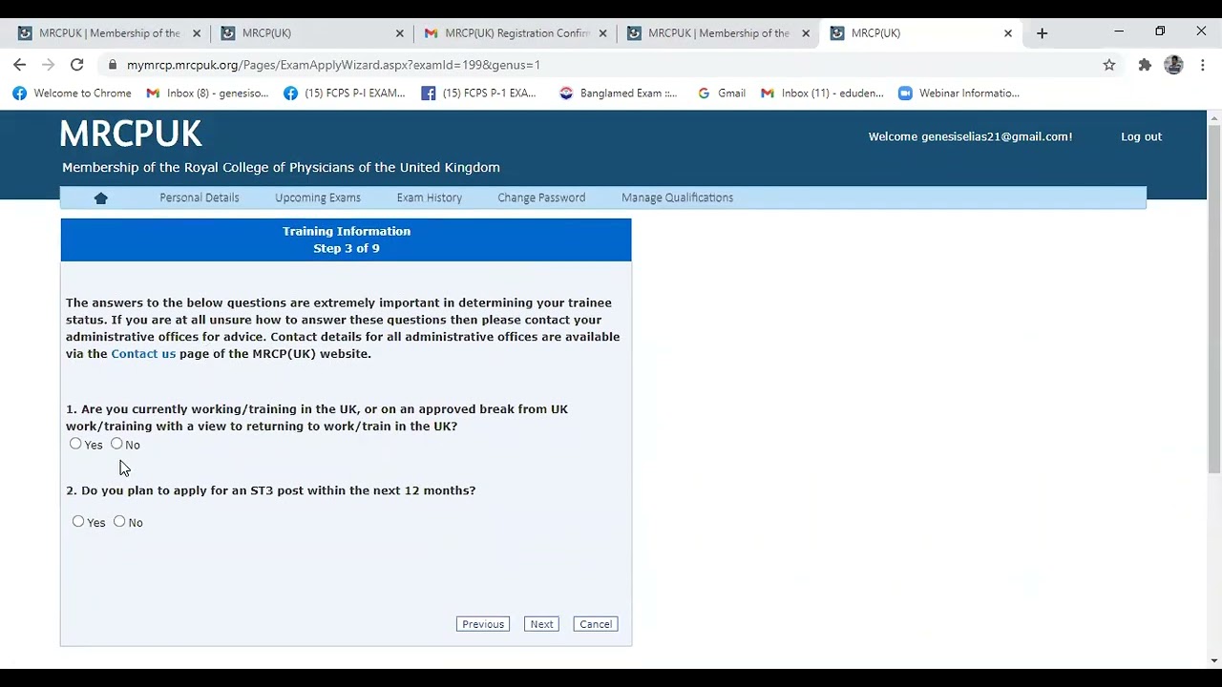Click the Welcome genesiselias21@gmail.com text
1222x687 pixels.
(x=970, y=136)
